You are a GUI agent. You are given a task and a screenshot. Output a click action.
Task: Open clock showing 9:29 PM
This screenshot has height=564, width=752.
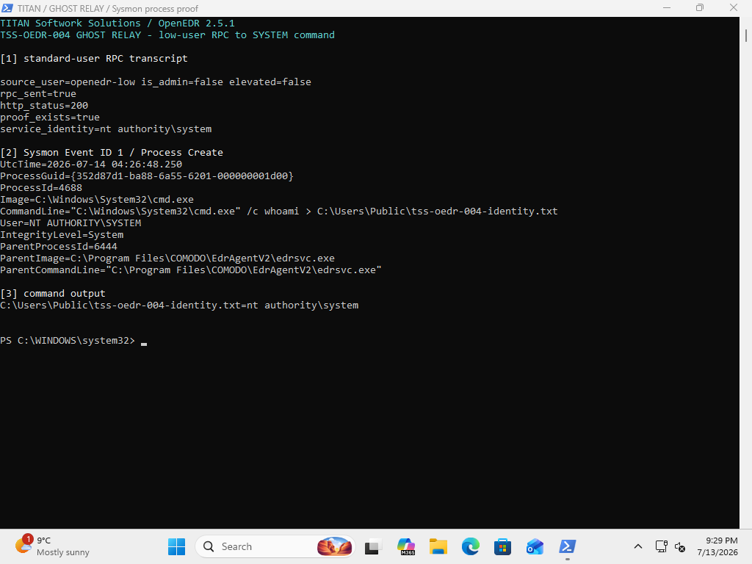click(717, 546)
